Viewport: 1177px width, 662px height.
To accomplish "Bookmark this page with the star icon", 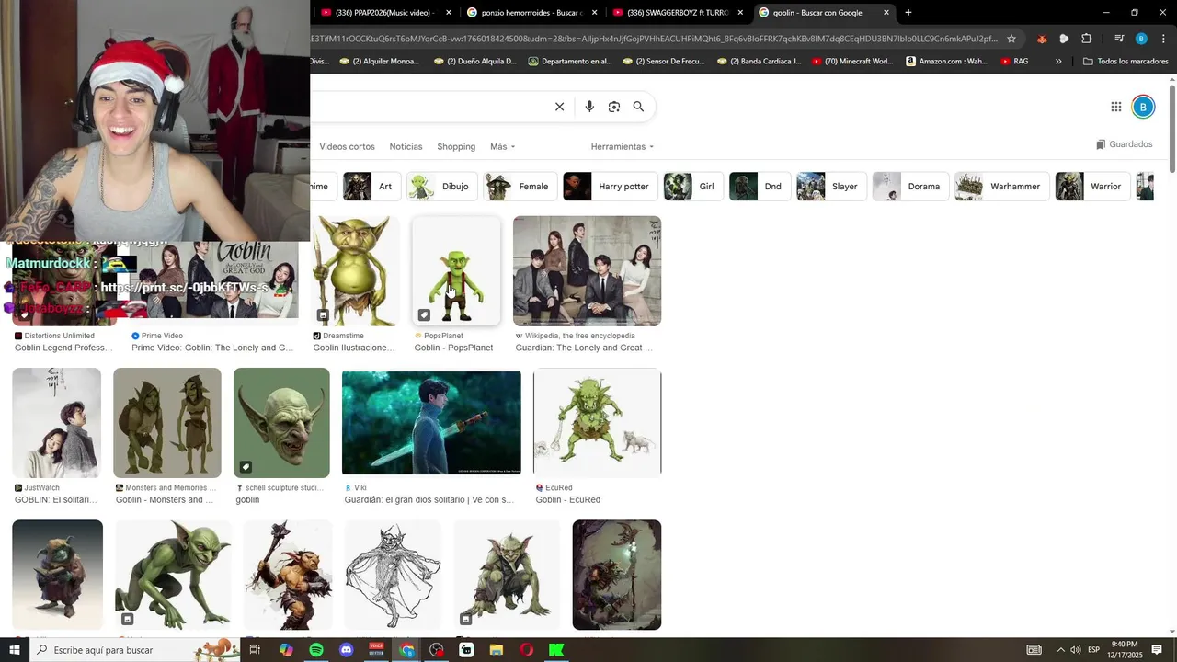I will point(1011,39).
